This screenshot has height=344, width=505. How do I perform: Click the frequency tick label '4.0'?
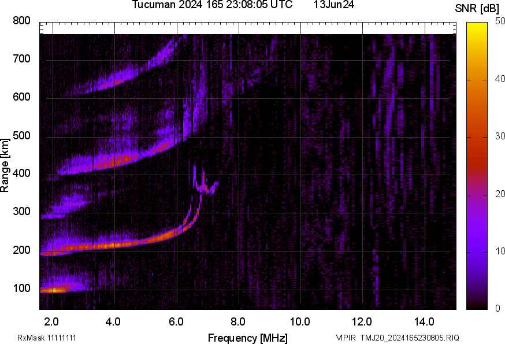[113, 322]
